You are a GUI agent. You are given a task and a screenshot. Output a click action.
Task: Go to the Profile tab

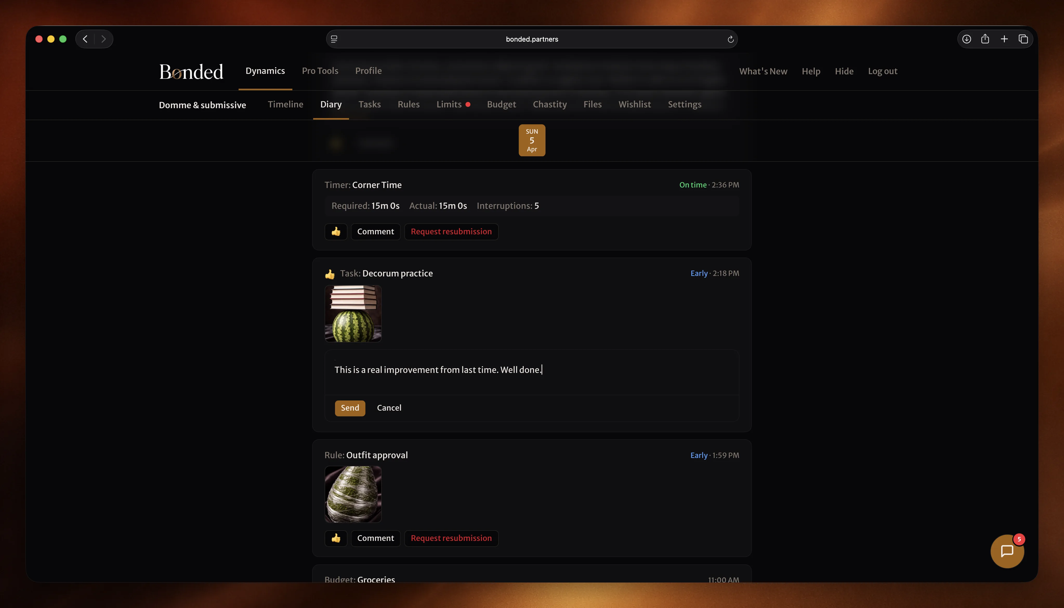click(369, 70)
